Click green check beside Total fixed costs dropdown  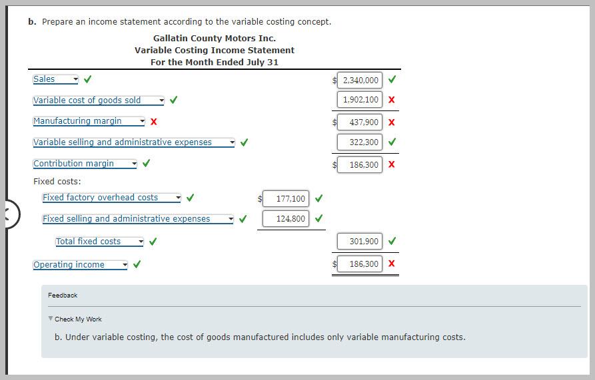[x=153, y=242]
